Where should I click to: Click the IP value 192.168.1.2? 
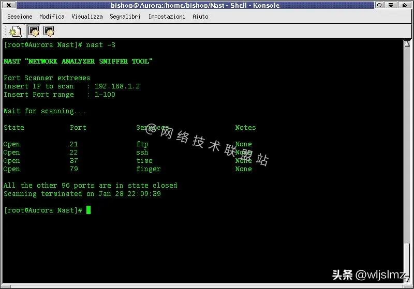pos(117,86)
